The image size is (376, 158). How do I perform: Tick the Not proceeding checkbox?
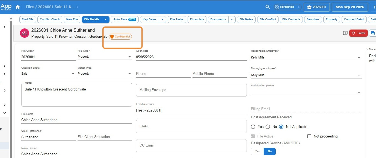[x=309, y=136]
